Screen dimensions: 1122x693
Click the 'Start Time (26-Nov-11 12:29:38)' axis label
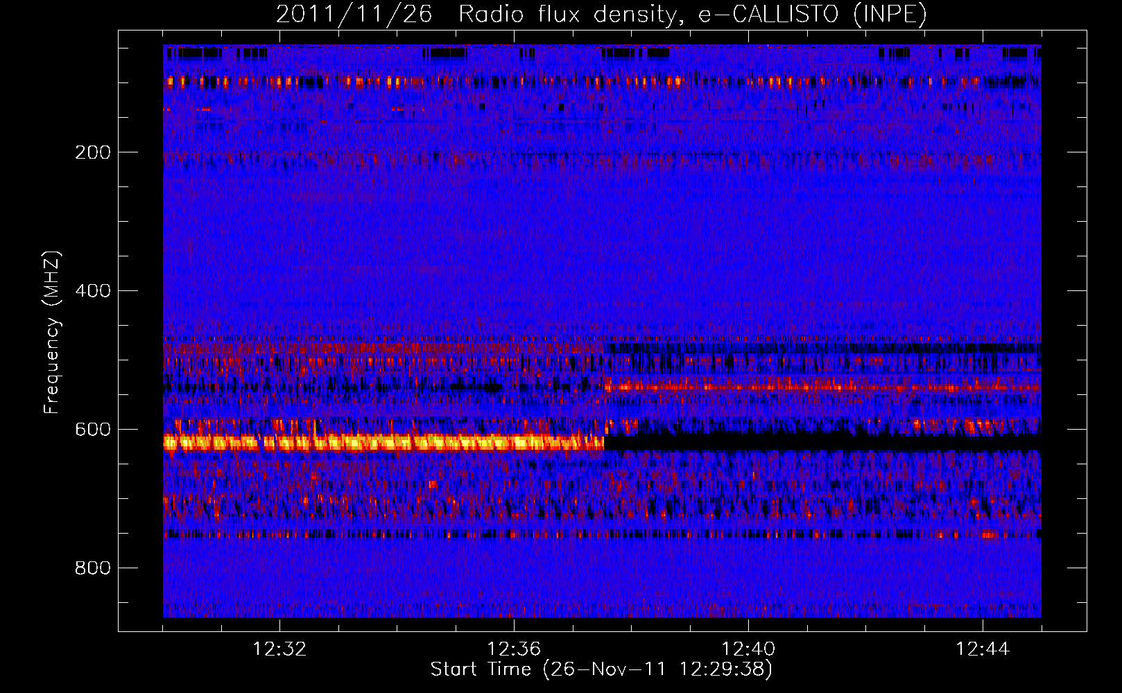tap(601, 669)
